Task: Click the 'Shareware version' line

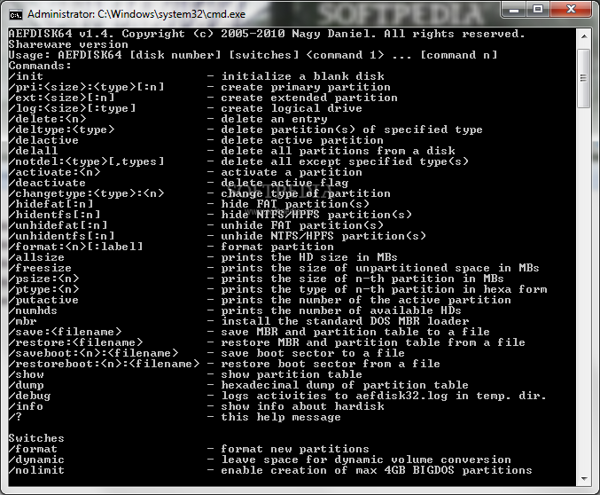Action: click(68, 44)
